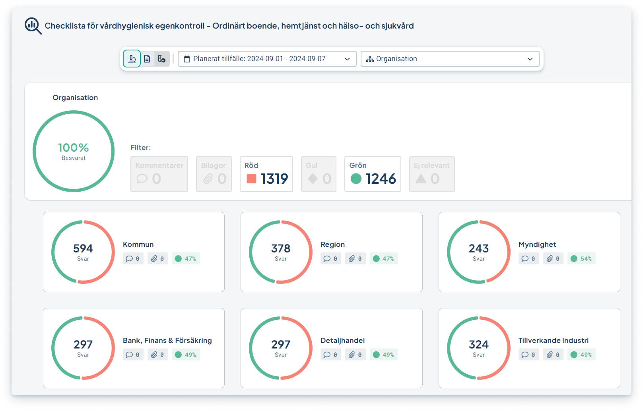Open the Kommun card title
This screenshot has height=410, width=643.
pyautogui.click(x=138, y=244)
